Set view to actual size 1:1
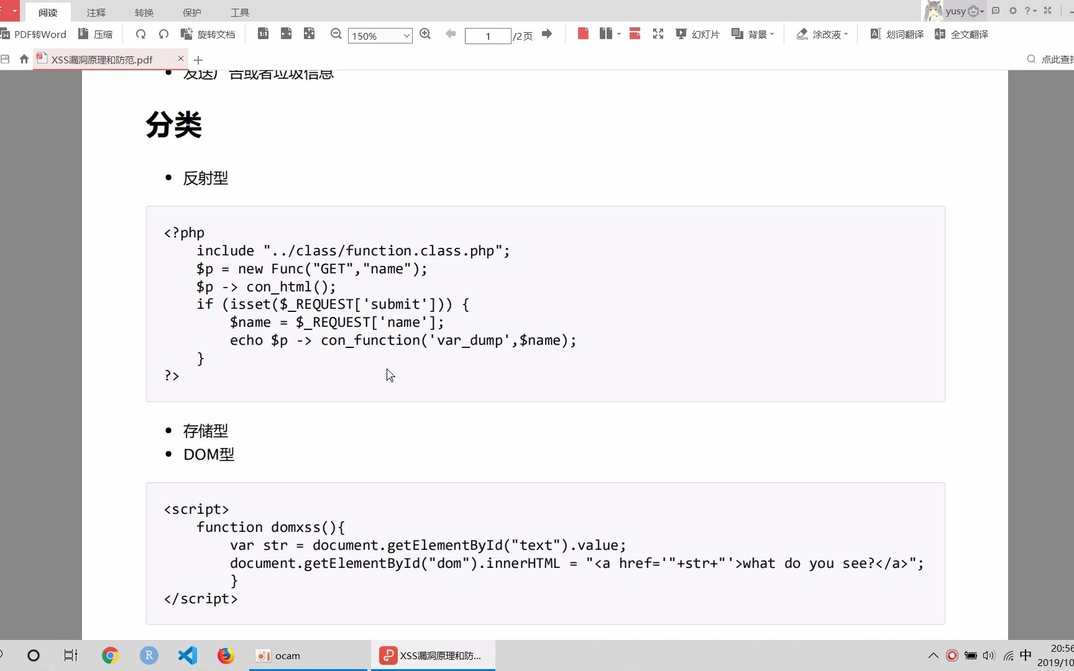Screen dimensions: 1074x671 click(x=263, y=34)
